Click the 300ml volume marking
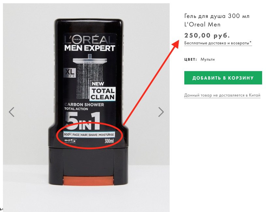 click(109, 141)
